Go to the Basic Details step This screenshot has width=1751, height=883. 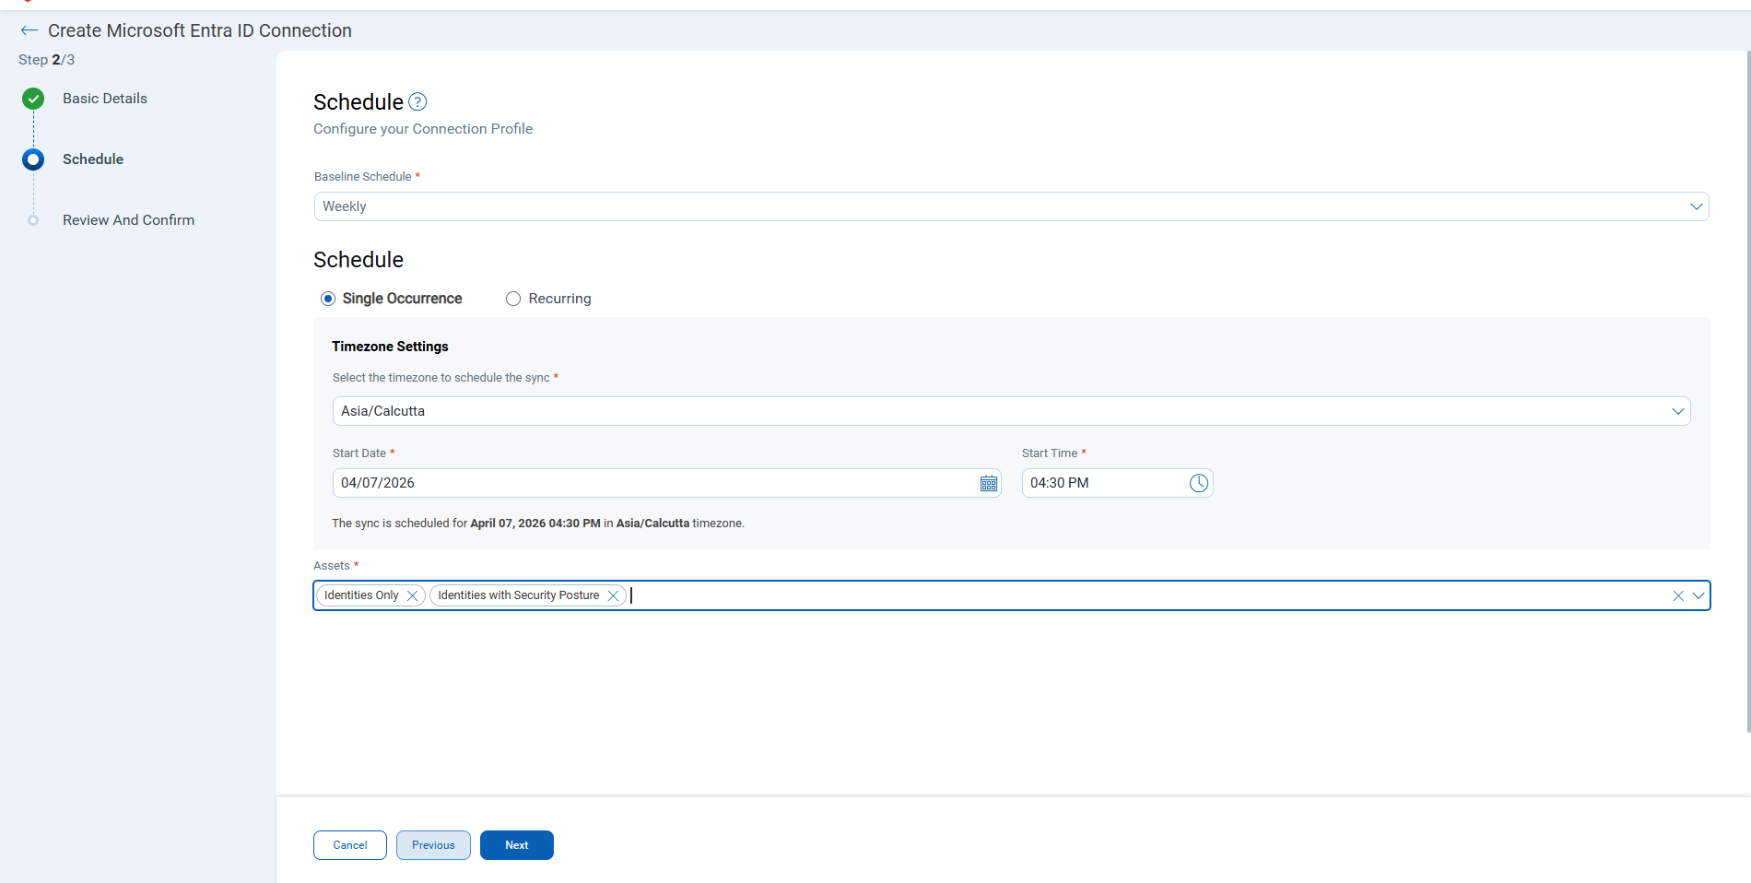105,99
